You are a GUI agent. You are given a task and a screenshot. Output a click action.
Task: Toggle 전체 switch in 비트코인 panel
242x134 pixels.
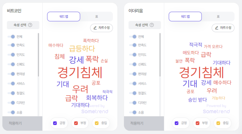11,37
